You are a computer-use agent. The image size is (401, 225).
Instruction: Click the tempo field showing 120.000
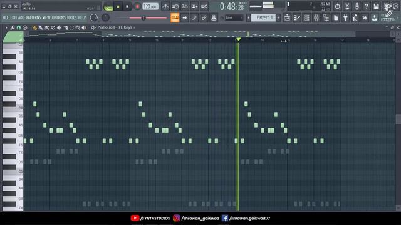pos(150,7)
